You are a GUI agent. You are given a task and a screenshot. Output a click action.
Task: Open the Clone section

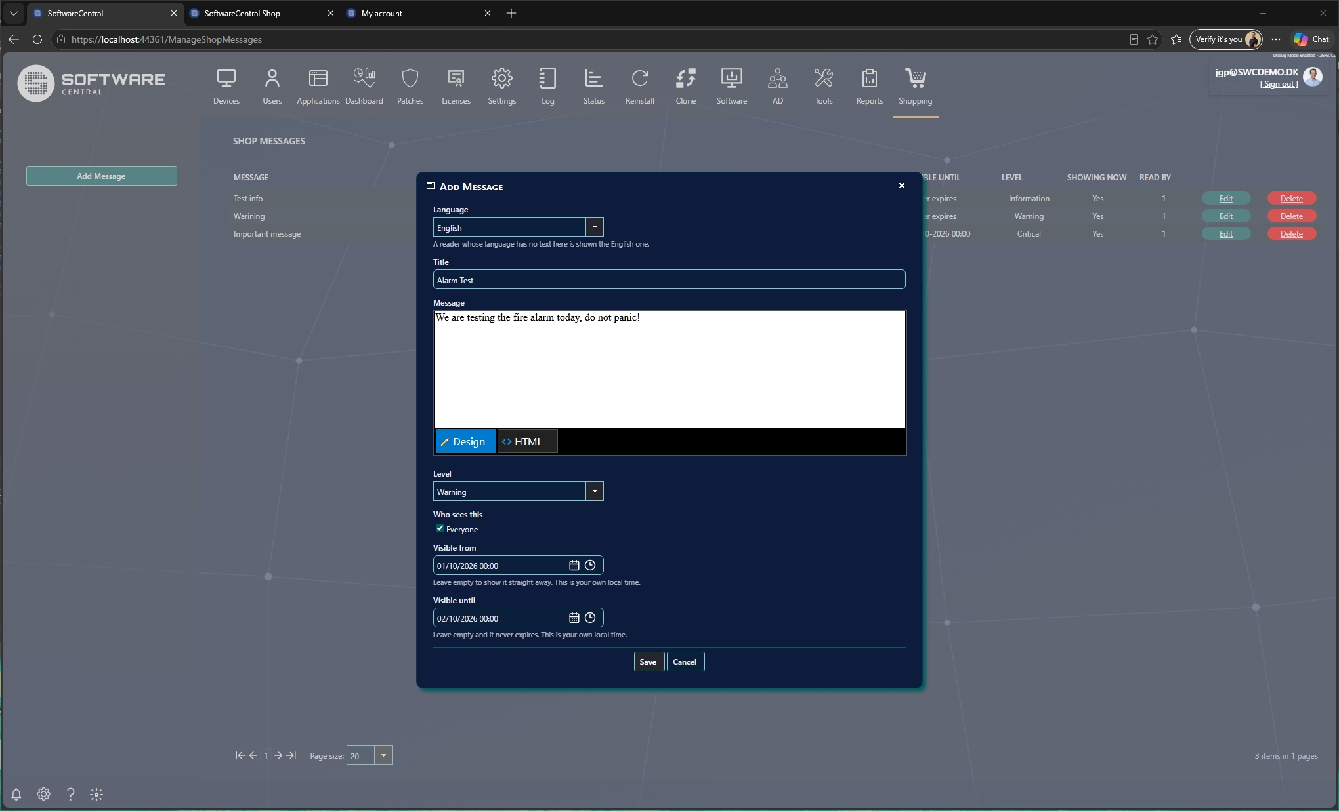(x=686, y=87)
